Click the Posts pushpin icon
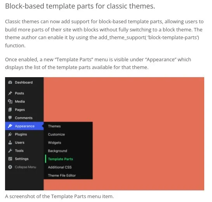This screenshot has width=212, height=202. 10,93
